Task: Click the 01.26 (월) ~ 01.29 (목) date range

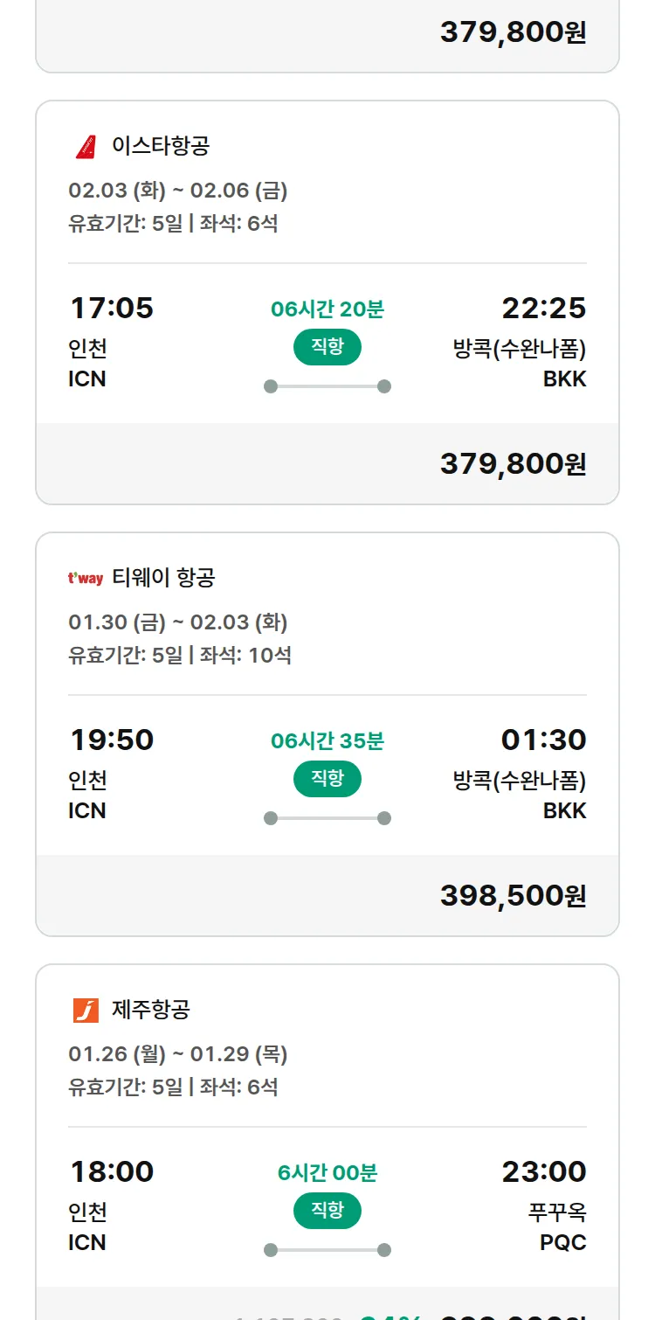Action: point(178,1054)
